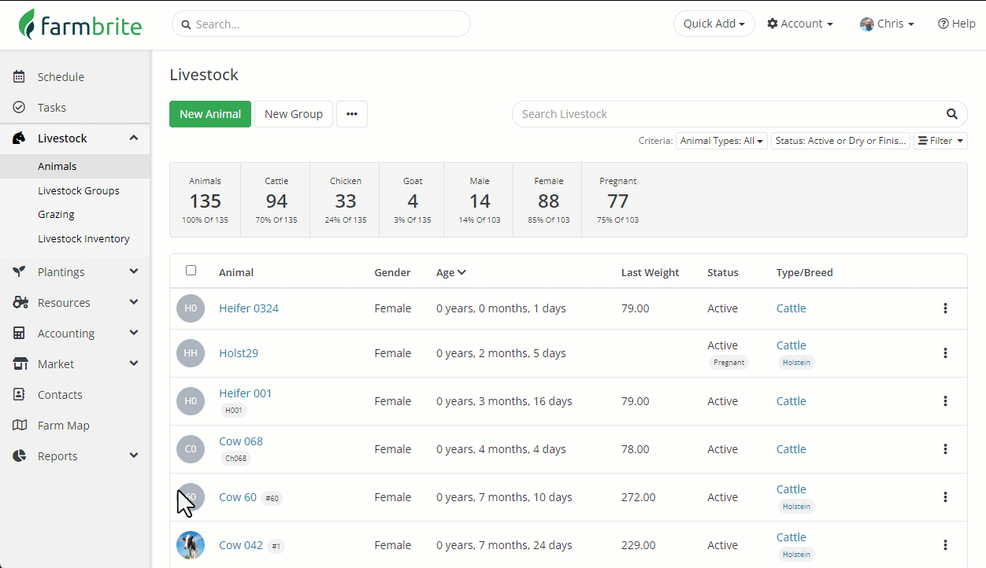Click the Female 88 summary tile
This screenshot has height=568, width=986.
(x=548, y=201)
